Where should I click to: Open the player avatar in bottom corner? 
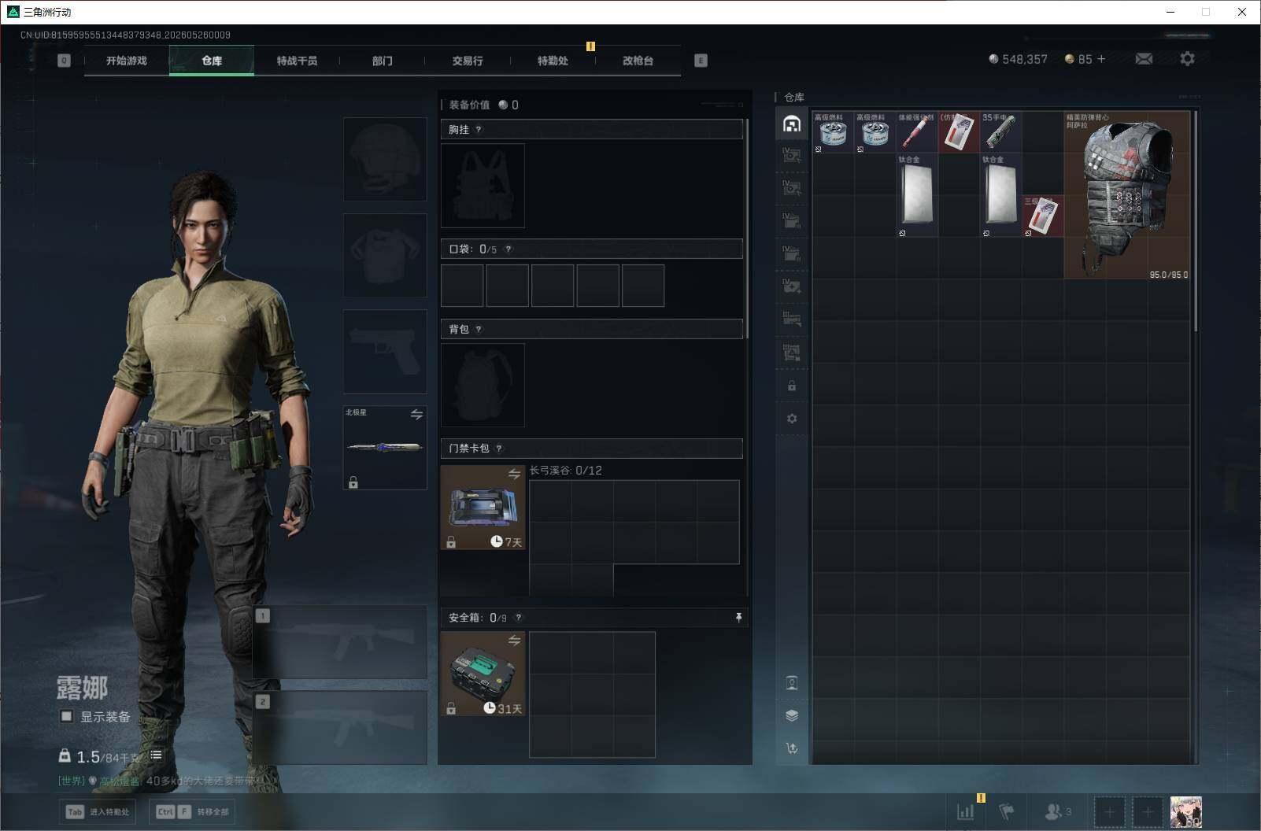[x=1186, y=811]
